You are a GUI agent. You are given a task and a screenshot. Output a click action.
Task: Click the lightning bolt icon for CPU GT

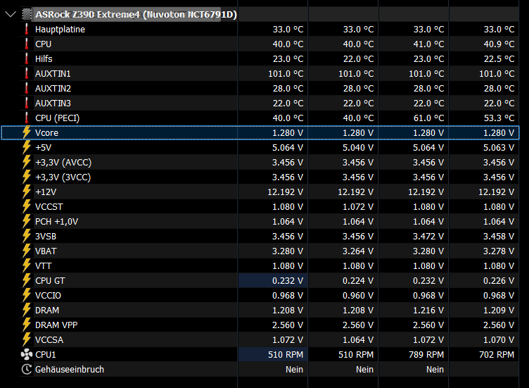coord(27,281)
